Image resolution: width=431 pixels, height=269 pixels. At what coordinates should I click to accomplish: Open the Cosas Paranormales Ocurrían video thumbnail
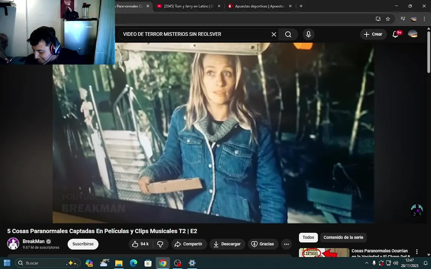[x=324, y=253]
